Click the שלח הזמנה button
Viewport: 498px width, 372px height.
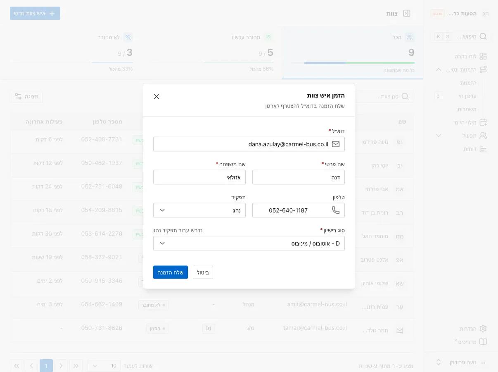[171, 272]
